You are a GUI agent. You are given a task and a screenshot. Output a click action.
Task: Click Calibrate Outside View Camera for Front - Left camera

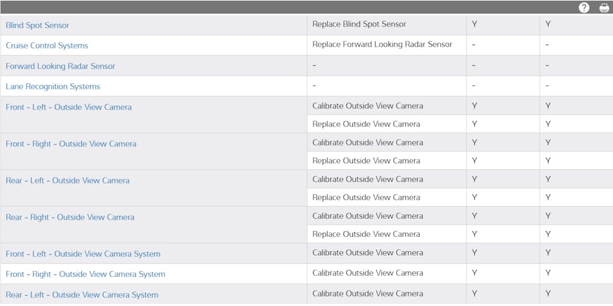[368, 106]
